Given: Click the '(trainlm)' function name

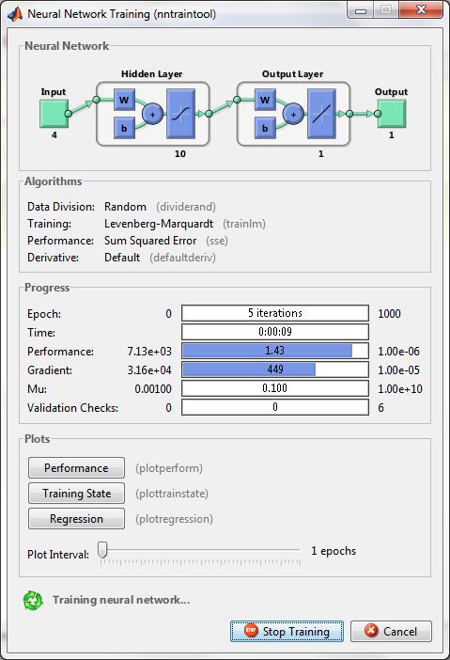Looking at the screenshot, I should 244,224.
